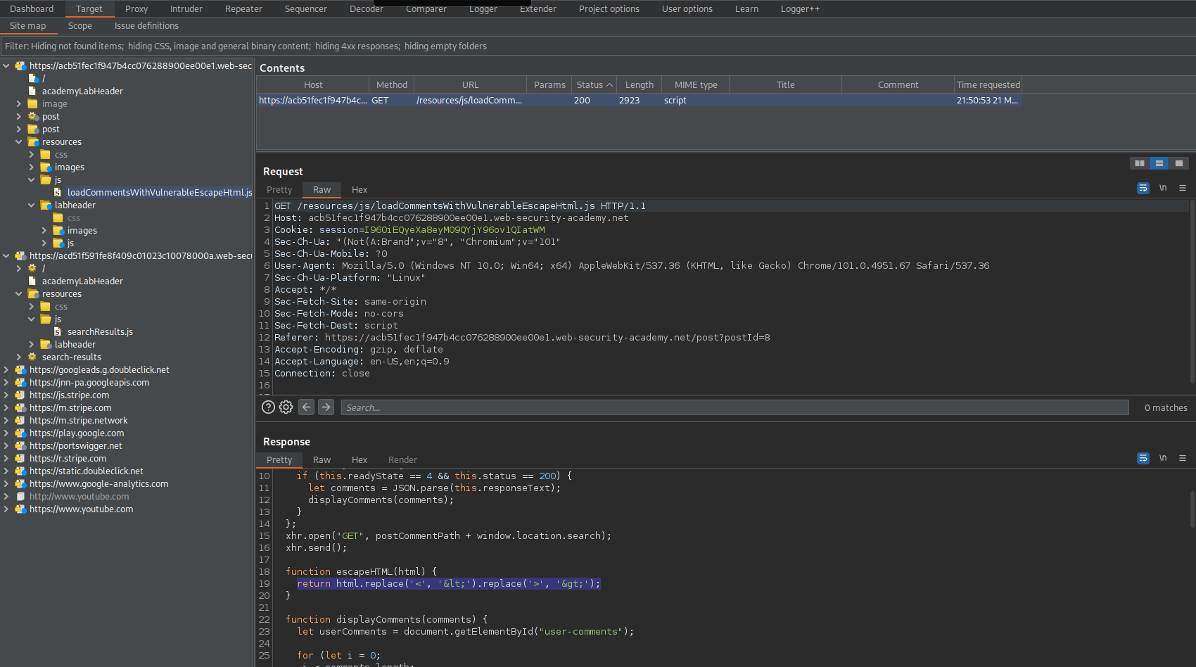Viewport: 1196px width, 667px height.
Task: Open the Logger++ tab
Action: [800, 8]
